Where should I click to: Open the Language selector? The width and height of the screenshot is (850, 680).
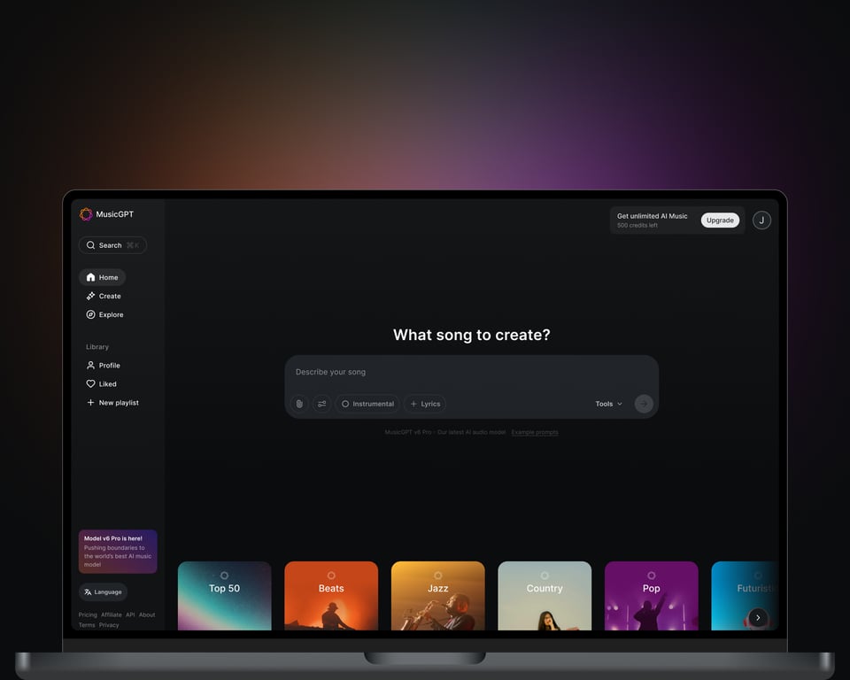coord(103,591)
